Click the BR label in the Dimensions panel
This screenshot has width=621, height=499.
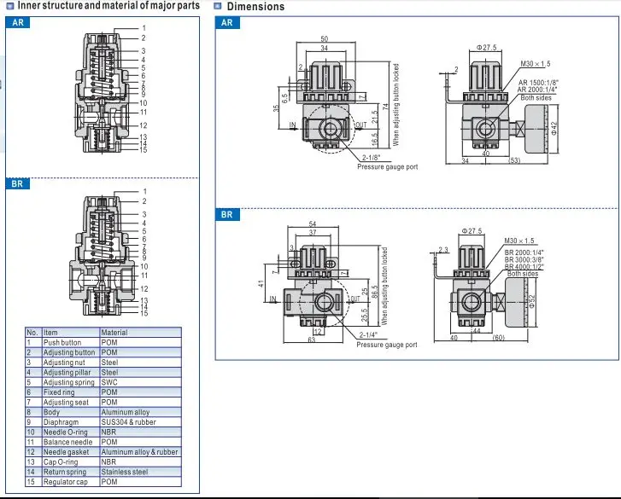227,215
